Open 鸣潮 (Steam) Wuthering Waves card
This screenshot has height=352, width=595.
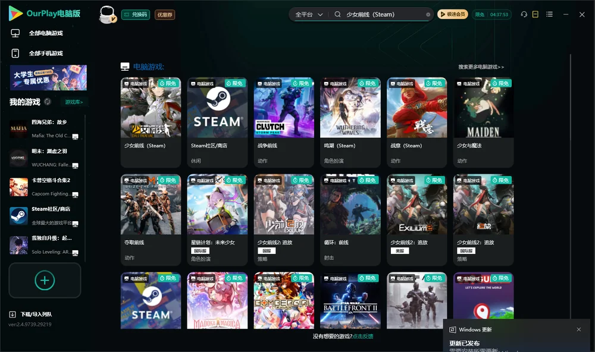(x=350, y=122)
